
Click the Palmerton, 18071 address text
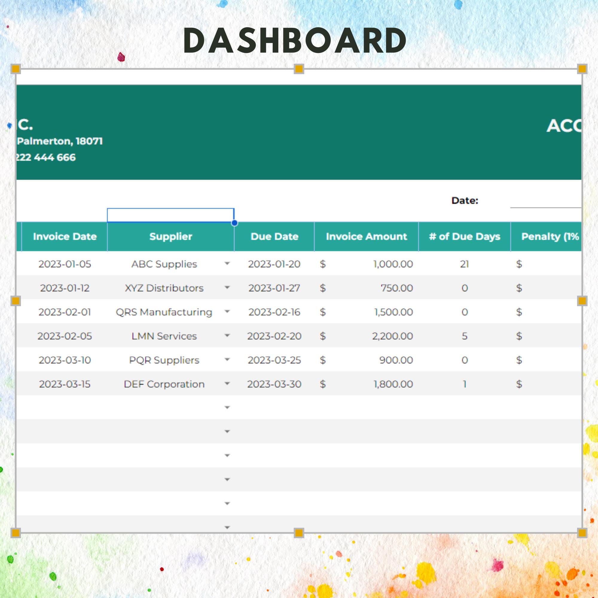click(x=60, y=141)
